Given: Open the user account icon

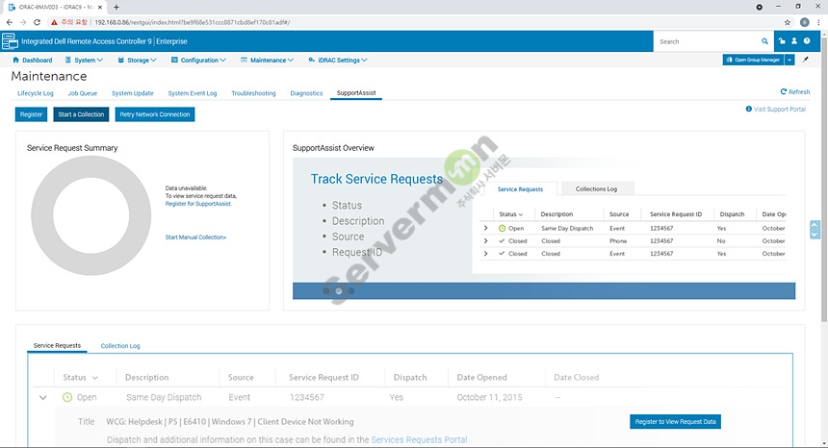Looking at the screenshot, I should pos(794,41).
